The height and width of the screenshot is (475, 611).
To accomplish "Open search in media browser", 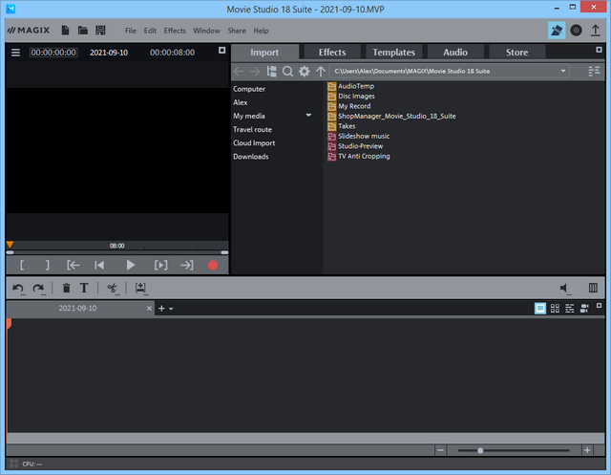I will (287, 72).
